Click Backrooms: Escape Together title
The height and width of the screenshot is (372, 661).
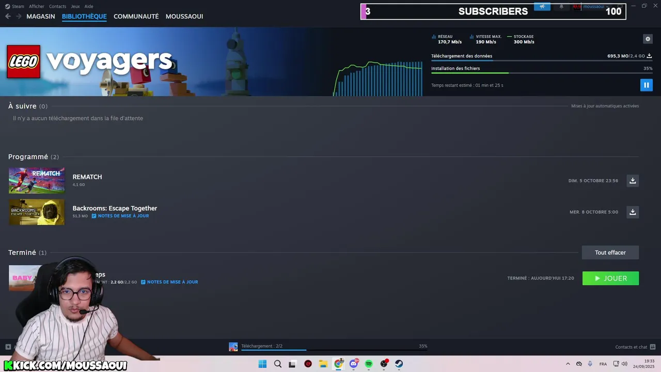[x=115, y=208]
